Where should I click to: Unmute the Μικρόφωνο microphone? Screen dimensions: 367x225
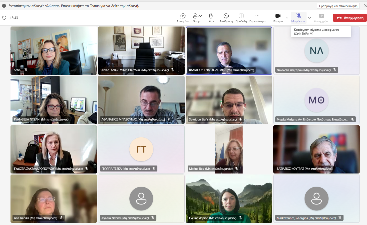click(299, 18)
